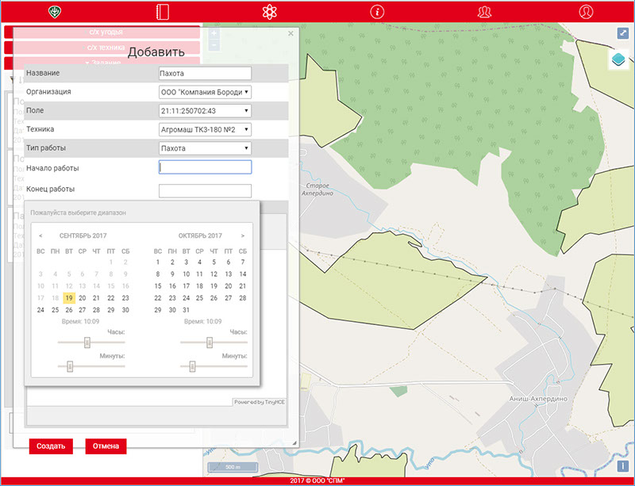
Task: Click the user profile icon
Action: tap(586, 12)
